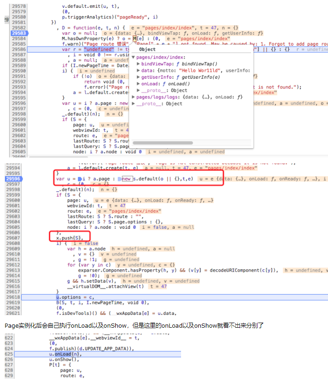Click line number 29590
Viewport: 328px width, 382px height.
tap(19, 71)
